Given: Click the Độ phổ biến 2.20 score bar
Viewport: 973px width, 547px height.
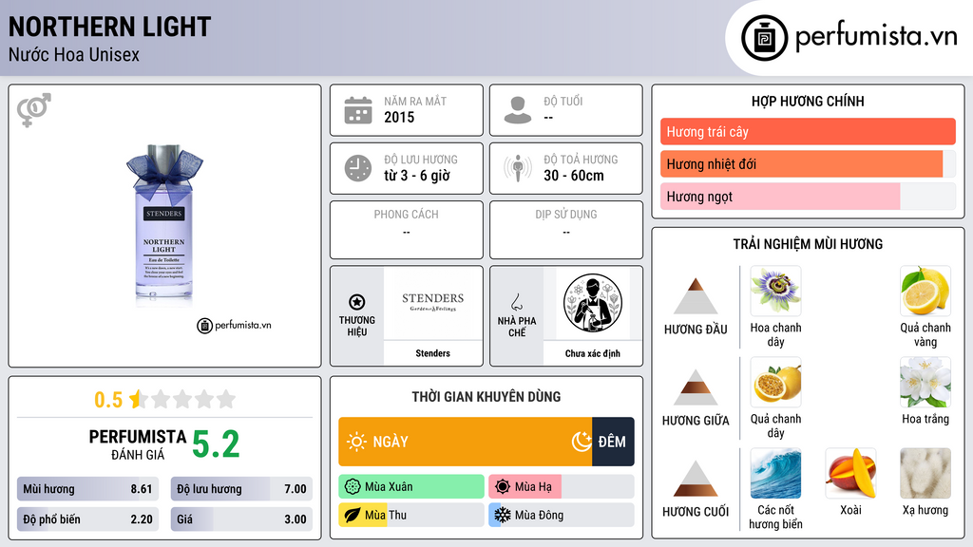Looking at the screenshot, I should tap(87, 519).
